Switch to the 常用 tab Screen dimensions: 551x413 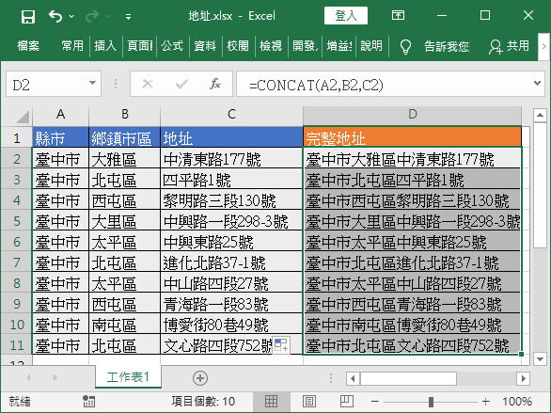click(x=72, y=46)
